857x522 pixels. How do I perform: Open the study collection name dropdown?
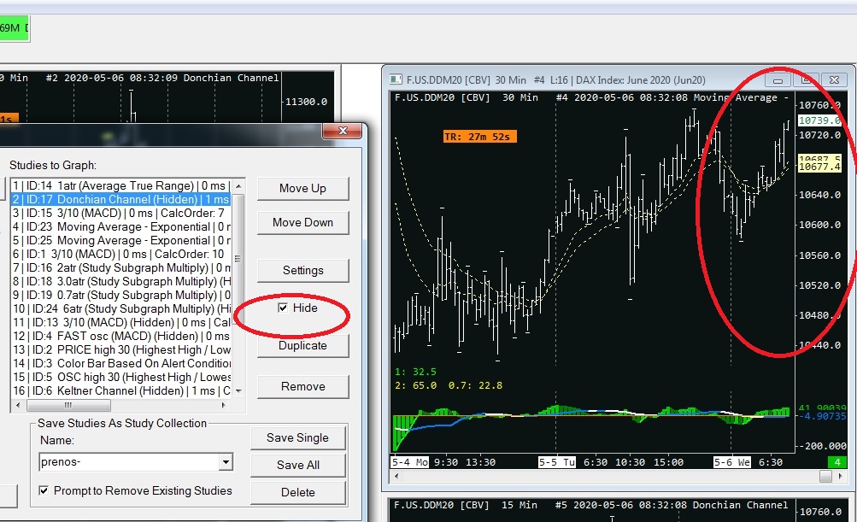pyautogui.click(x=226, y=462)
